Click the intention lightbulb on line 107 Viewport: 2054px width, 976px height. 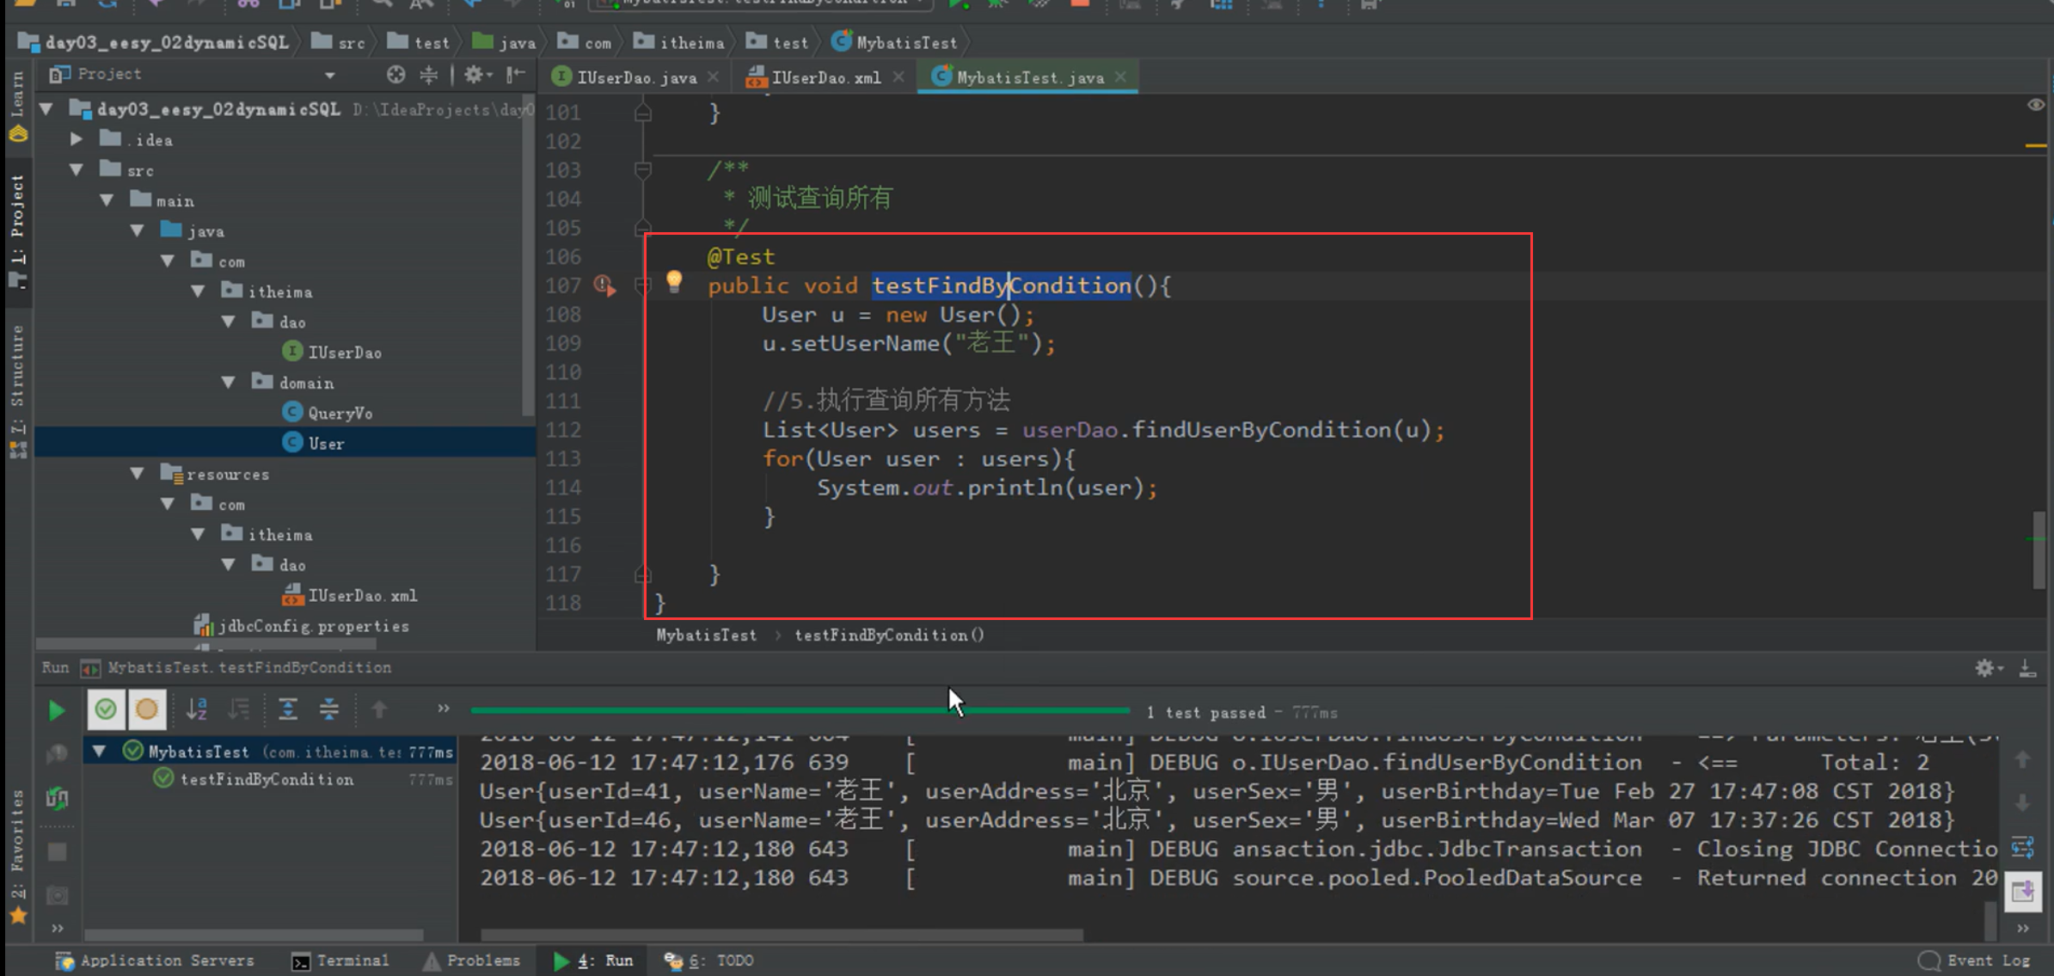pyautogui.click(x=674, y=280)
